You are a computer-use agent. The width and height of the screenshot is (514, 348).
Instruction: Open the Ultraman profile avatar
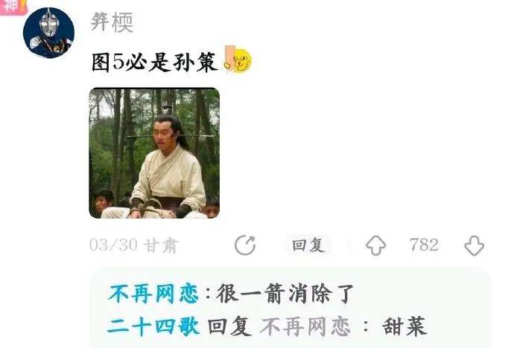click(x=48, y=33)
